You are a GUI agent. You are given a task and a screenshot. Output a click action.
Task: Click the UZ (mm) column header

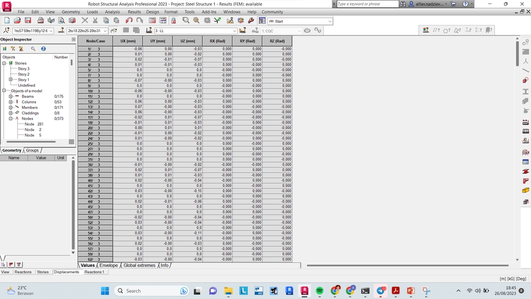[188, 41]
